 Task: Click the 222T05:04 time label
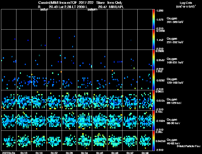(x=9, y=153)
